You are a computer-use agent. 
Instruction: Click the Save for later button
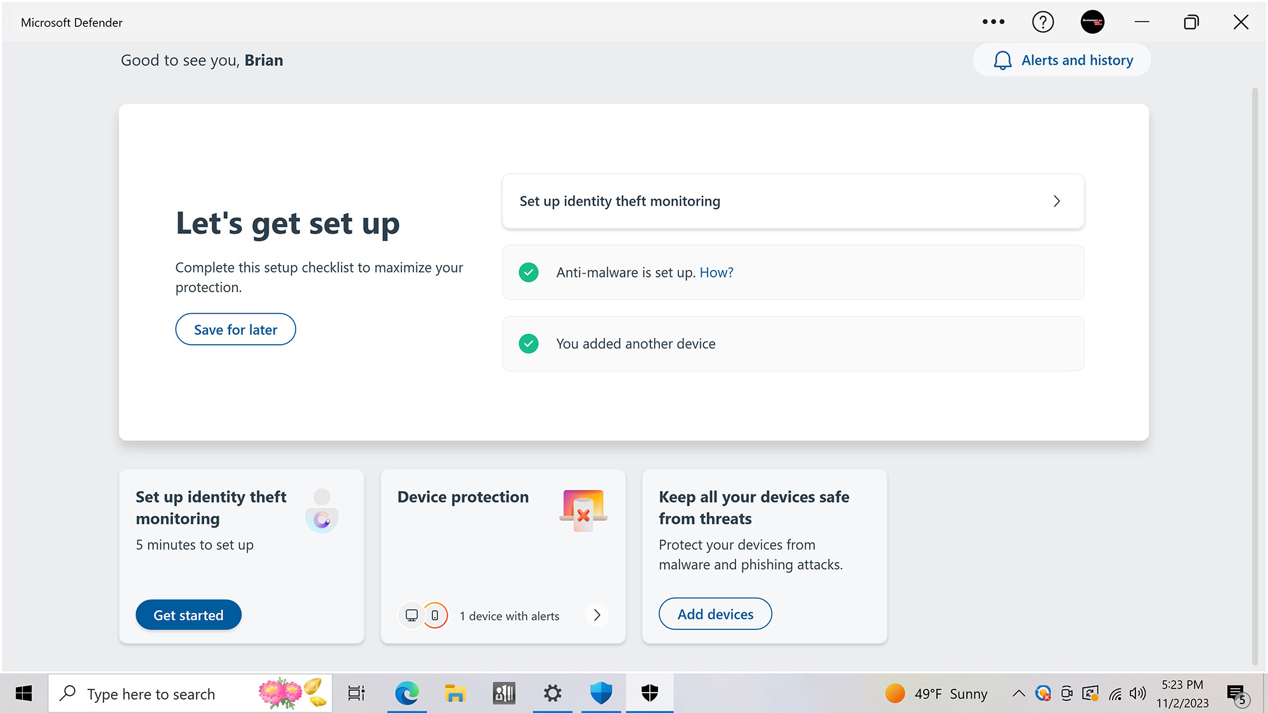pos(235,330)
